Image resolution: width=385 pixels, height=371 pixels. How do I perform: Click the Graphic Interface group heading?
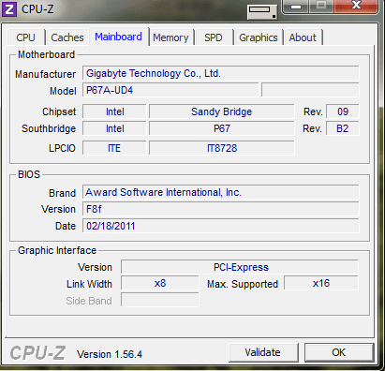coord(57,250)
